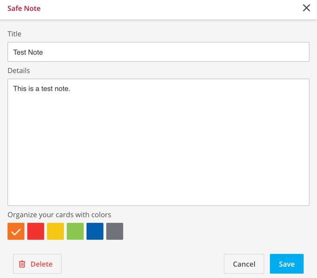
Task: Select the blue color swatch
Action: click(95, 231)
